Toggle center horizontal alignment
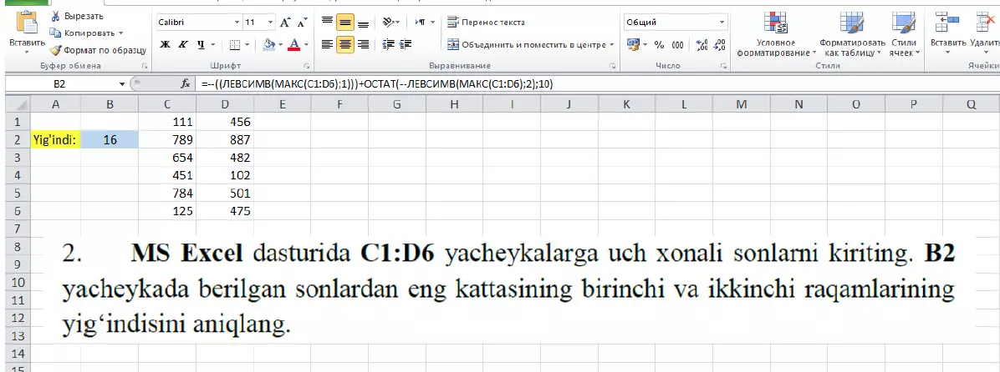This screenshot has width=1000, height=372. (x=345, y=44)
